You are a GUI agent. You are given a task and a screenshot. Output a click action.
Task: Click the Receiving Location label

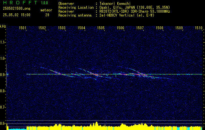(x=76, y=7)
